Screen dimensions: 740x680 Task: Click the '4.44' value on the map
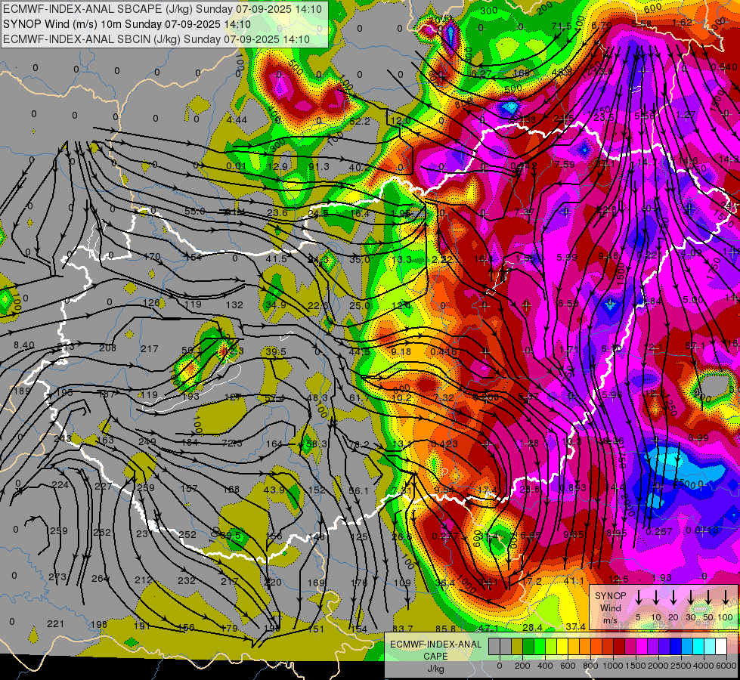click(237, 120)
